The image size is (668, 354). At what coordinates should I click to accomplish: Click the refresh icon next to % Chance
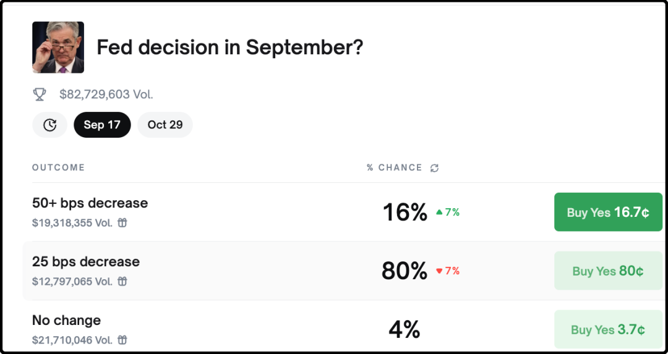tap(435, 168)
